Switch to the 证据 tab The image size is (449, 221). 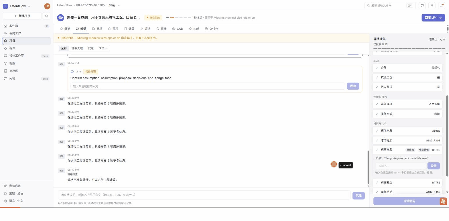[145, 29]
